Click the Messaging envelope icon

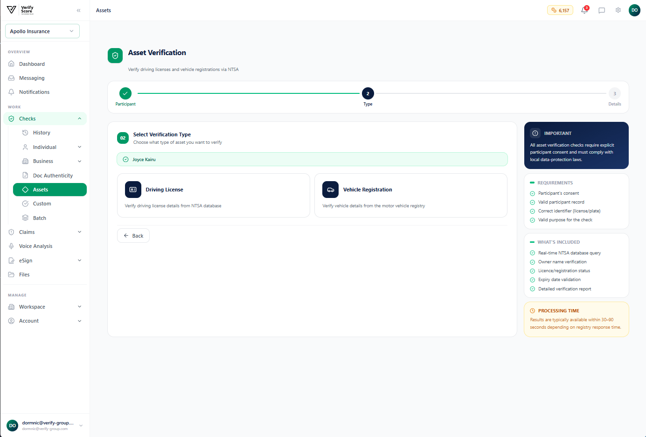(11, 78)
